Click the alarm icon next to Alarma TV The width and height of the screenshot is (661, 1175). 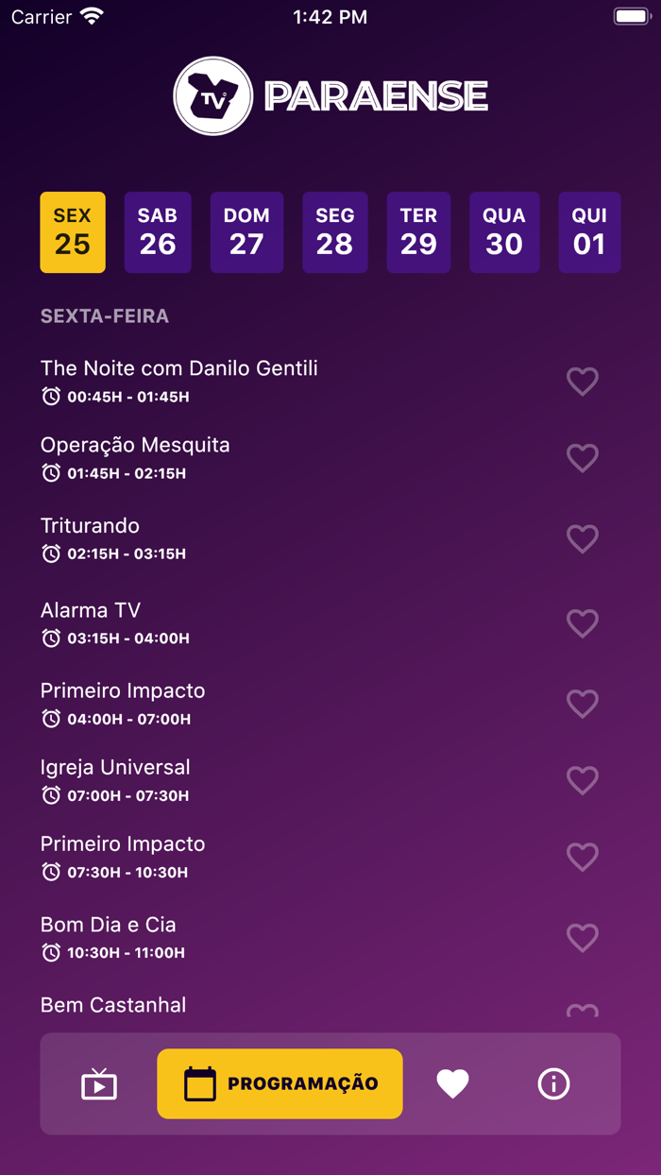49,637
